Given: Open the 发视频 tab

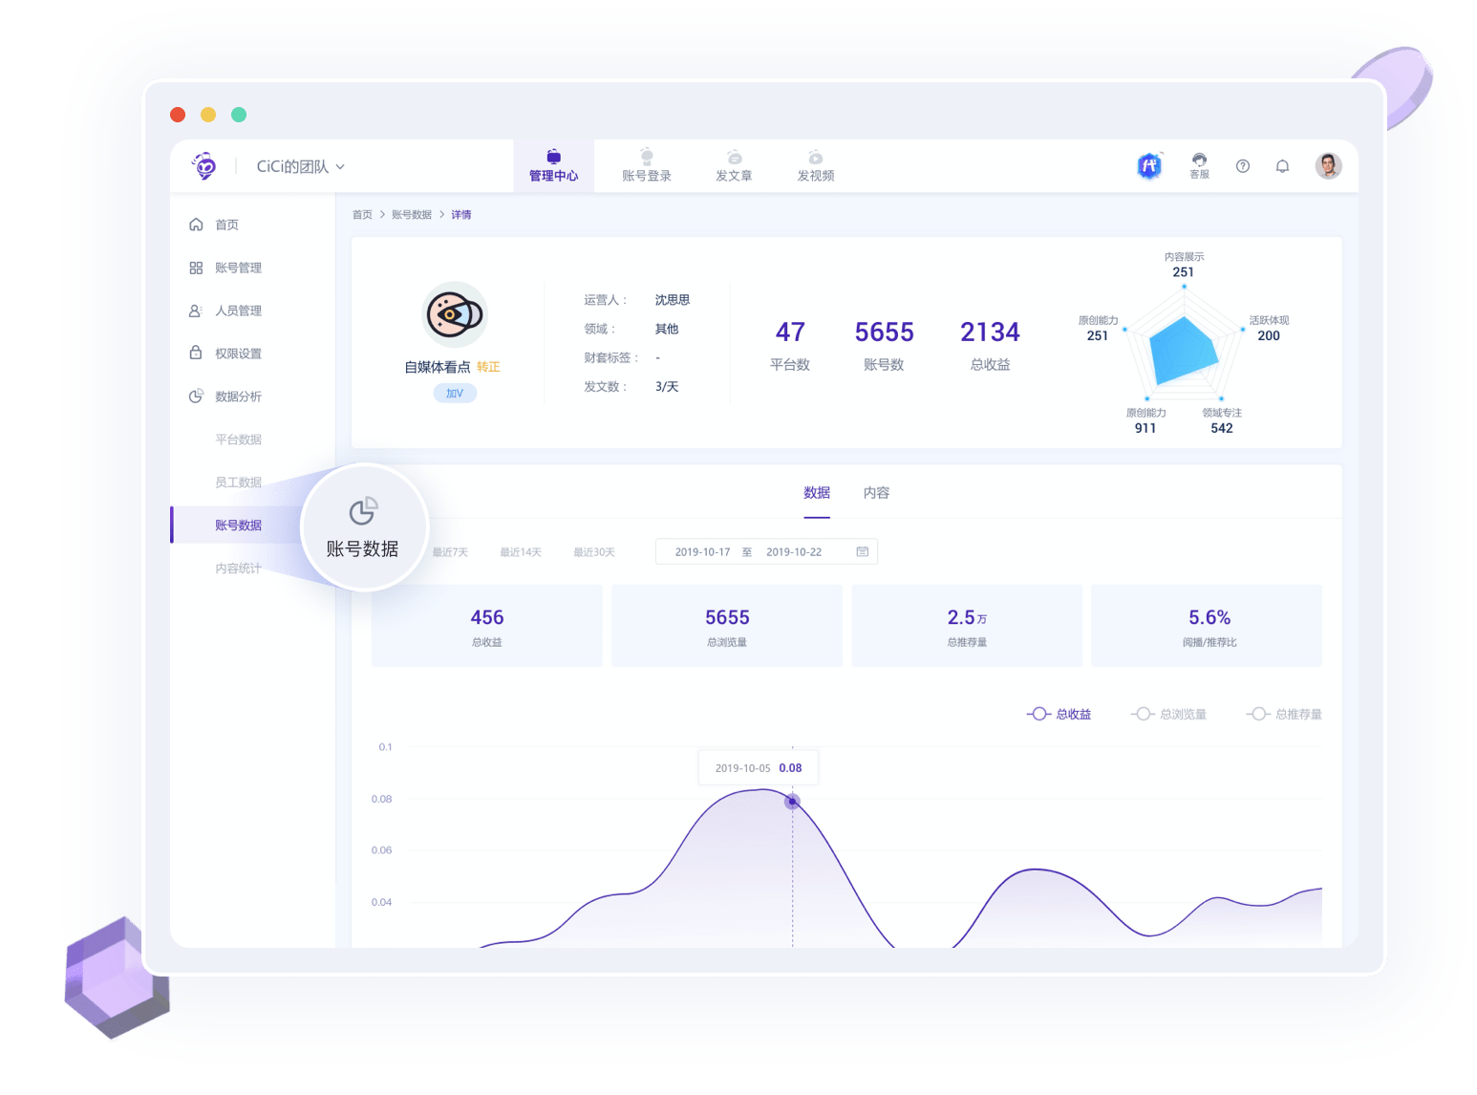Looking at the screenshot, I should click(x=816, y=165).
